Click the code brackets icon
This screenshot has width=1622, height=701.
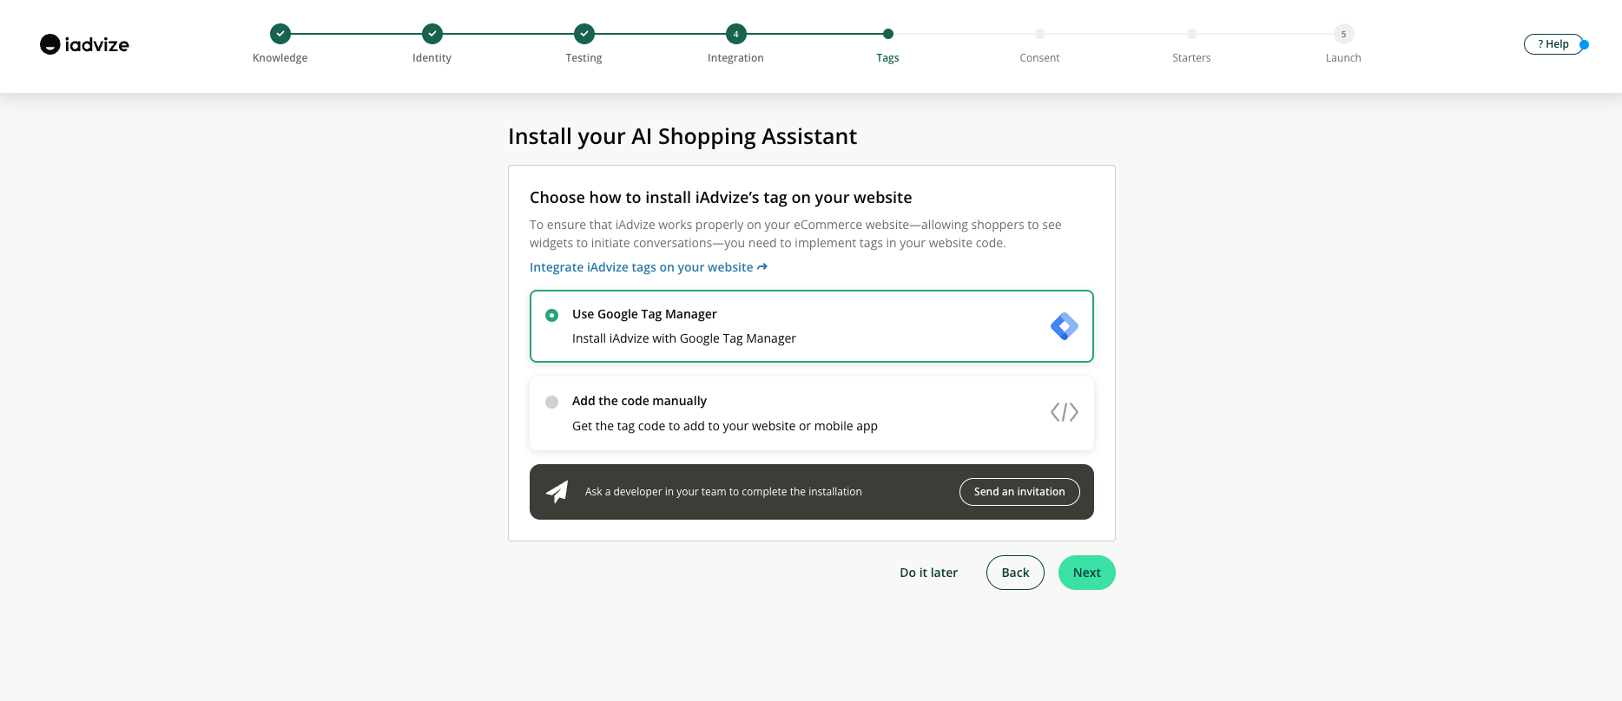[1064, 412]
